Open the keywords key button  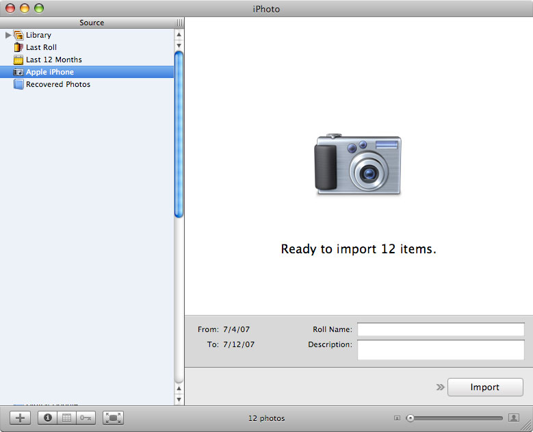click(86, 418)
